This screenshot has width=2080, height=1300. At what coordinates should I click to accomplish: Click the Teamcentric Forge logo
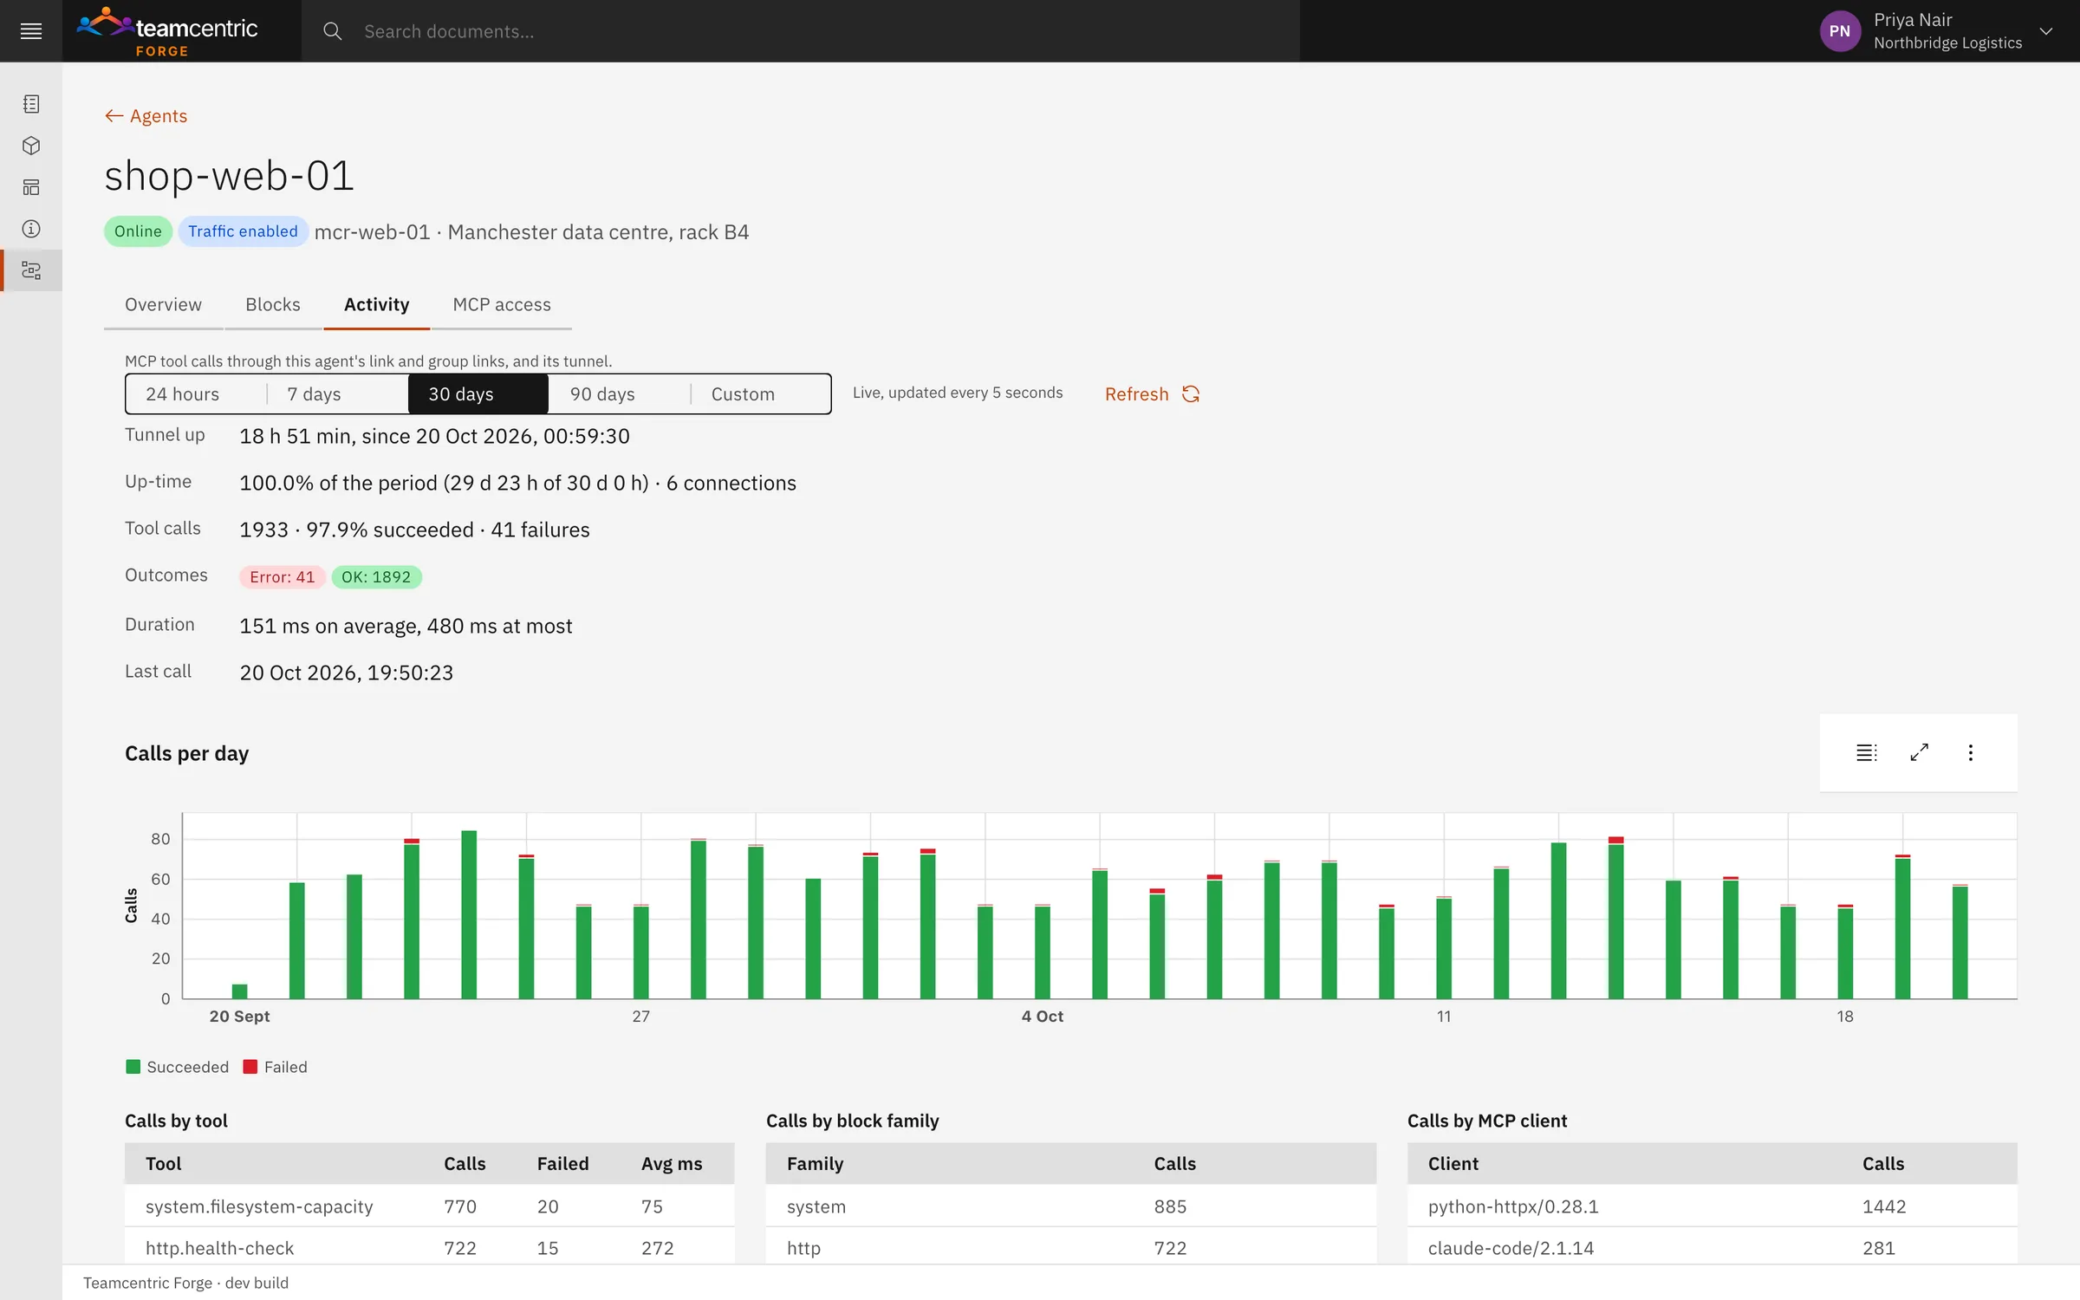coord(167,31)
